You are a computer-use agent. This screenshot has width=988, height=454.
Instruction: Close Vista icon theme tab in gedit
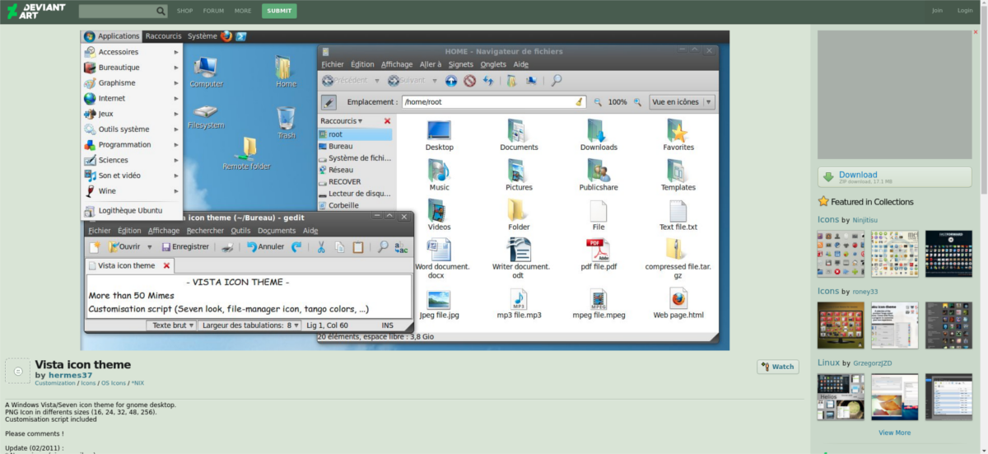tap(166, 265)
